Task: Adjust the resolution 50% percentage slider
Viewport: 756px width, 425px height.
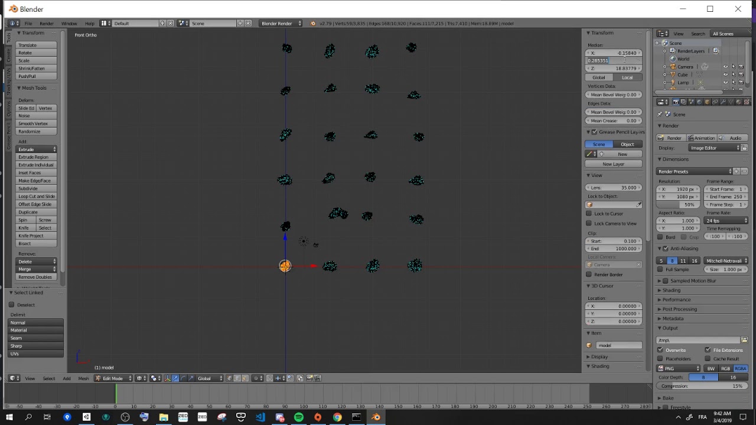Action: (679, 204)
